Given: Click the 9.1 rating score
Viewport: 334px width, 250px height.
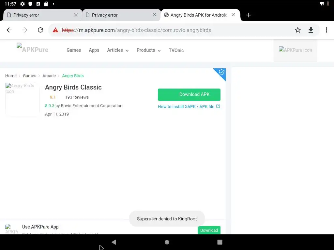Looking at the screenshot, I should click(x=53, y=97).
